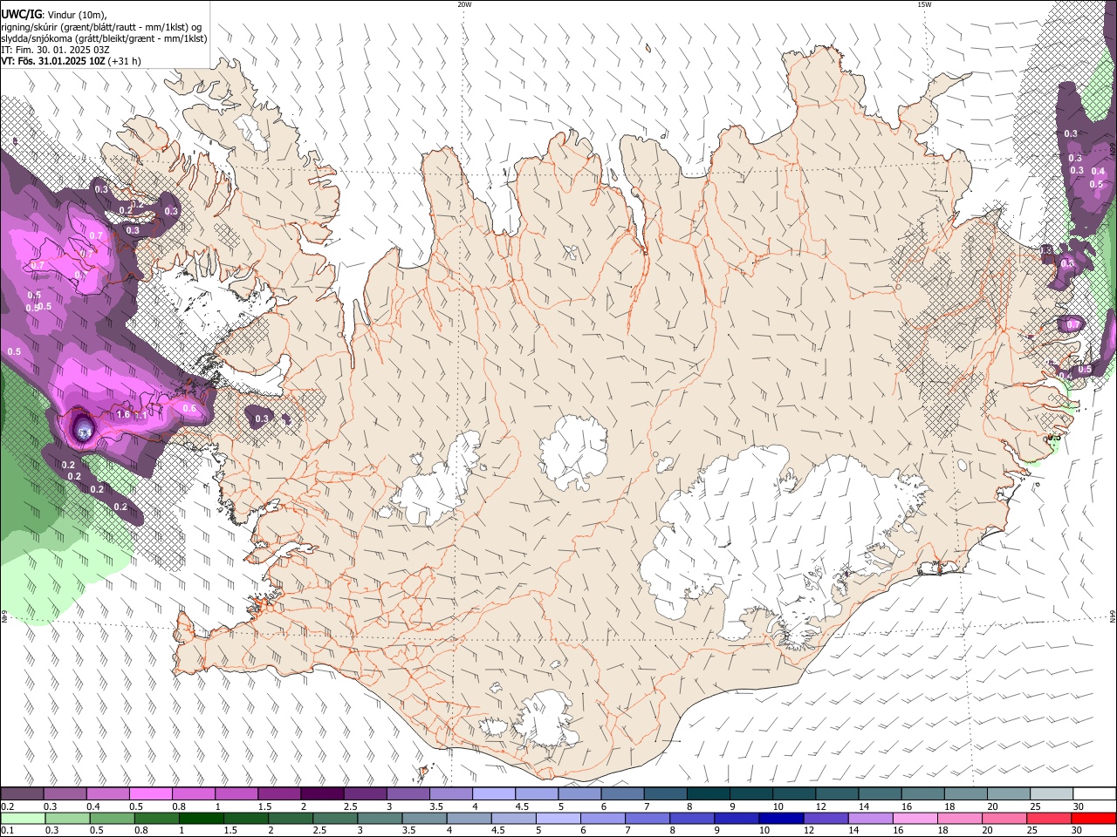Select the bright pink upper legend swatch between 0.5 and 0.8

pyautogui.click(x=150, y=794)
